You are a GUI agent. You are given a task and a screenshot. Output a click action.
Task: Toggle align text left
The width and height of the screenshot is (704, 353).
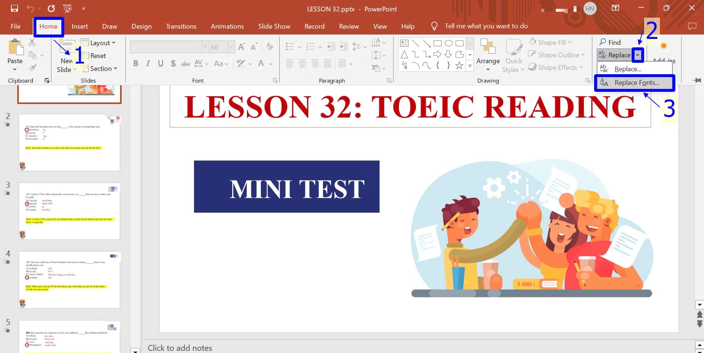[x=290, y=64]
